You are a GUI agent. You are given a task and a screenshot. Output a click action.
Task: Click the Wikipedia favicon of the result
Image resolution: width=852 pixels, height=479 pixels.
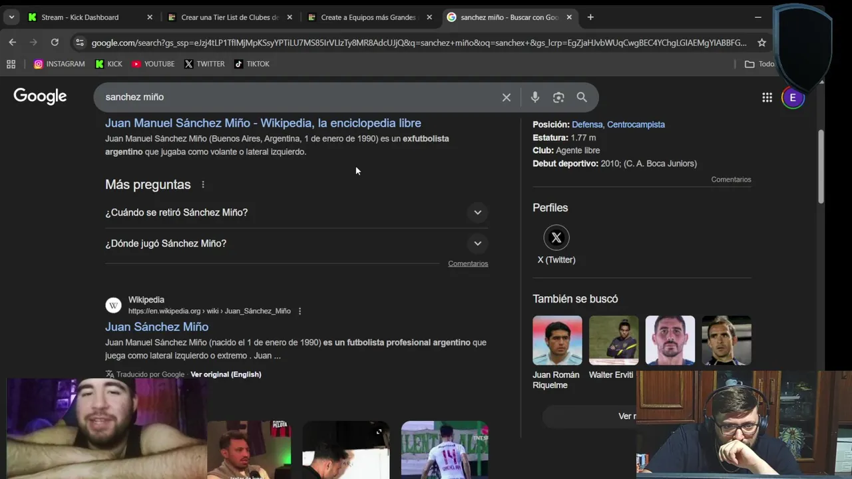tap(113, 305)
